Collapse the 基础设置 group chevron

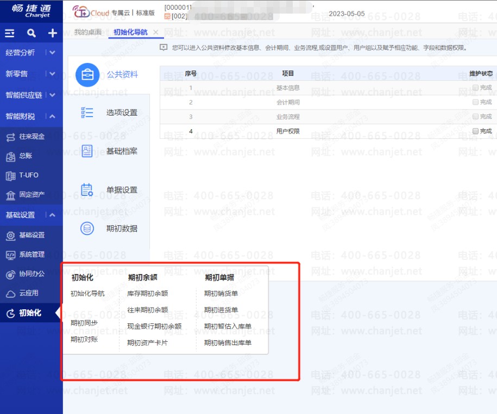pos(52,215)
